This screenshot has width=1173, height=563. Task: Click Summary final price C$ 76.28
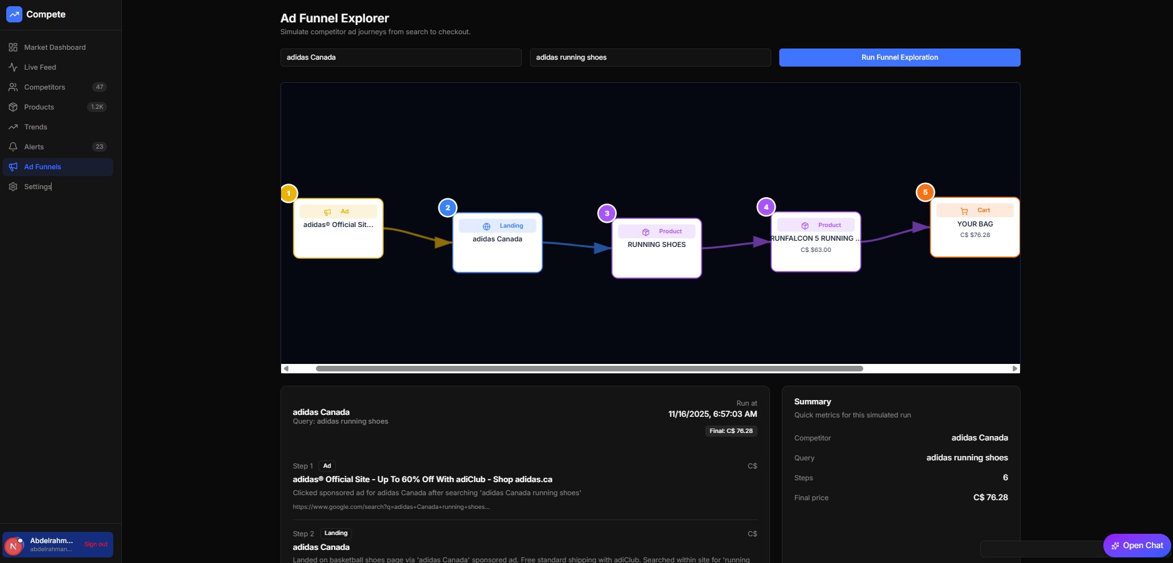[x=991, y=498]
